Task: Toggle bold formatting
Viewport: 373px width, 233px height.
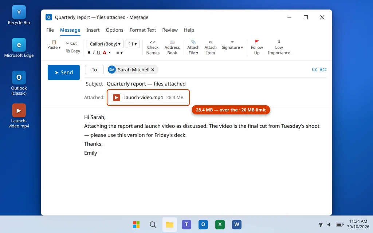Action: [x=89, y=52]
